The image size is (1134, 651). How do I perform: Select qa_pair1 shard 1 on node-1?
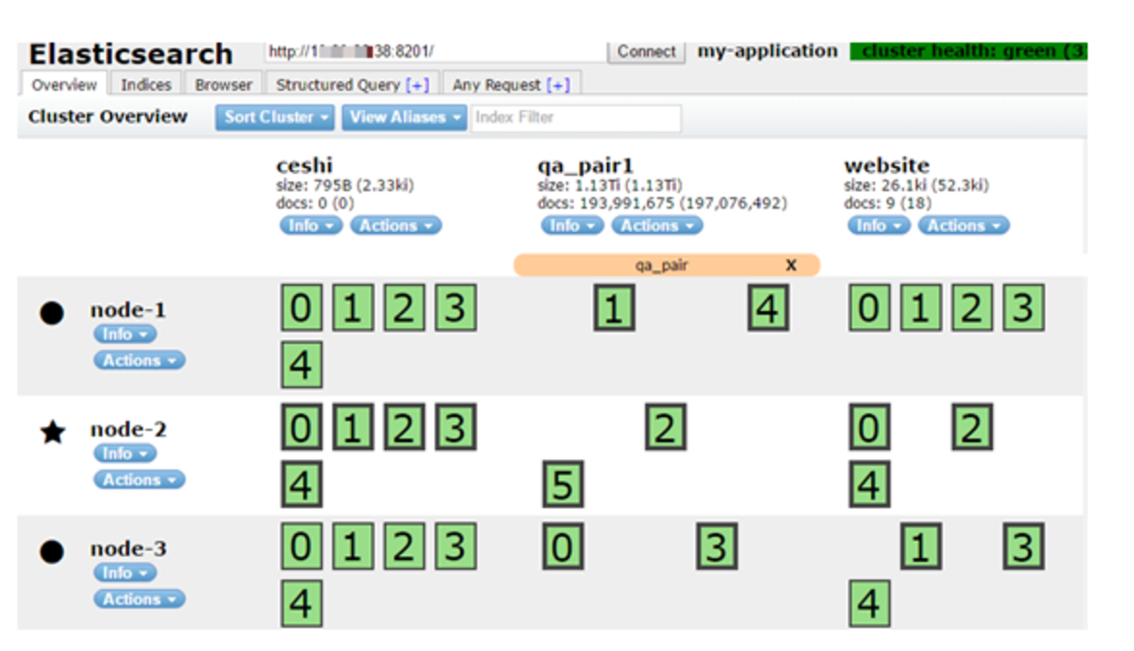[614, 308]
